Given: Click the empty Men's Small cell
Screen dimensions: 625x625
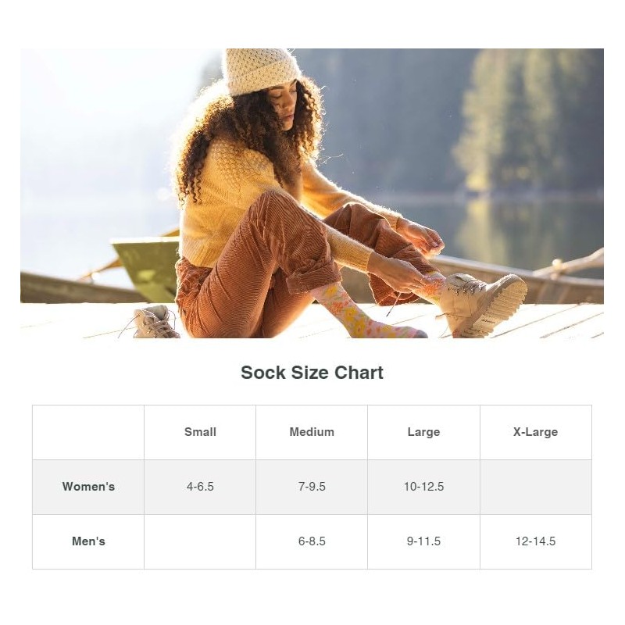Looking at the screenshot, I should [x=200, y=541].
